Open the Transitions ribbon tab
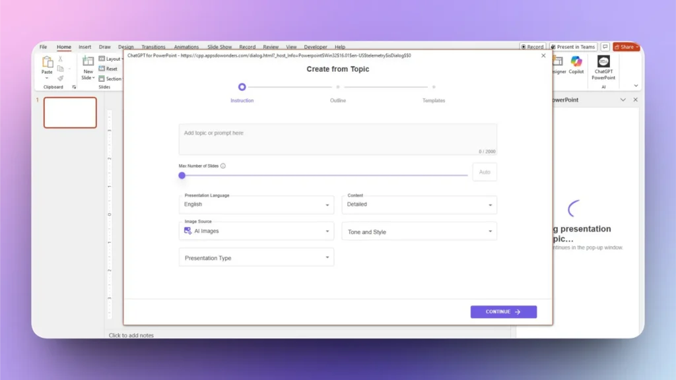 [x=153, y=47]
